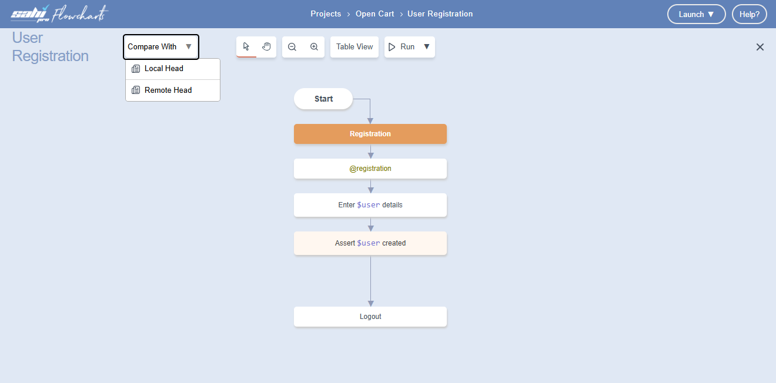Select the orange Registration node
Viewport: 776px width, 383px height.
[x=370, y=134]
